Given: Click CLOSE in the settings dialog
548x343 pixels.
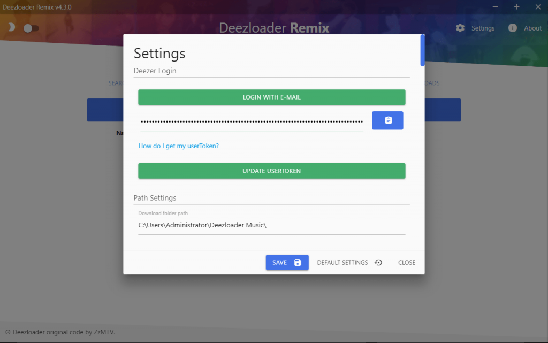Looking at the screenshot, I should point(407,262).
